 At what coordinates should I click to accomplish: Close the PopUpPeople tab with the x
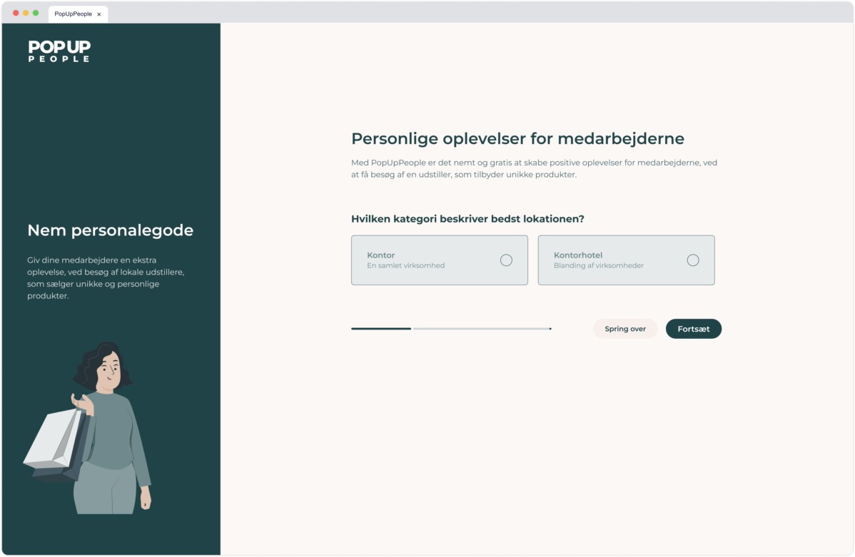pos(99,13)
